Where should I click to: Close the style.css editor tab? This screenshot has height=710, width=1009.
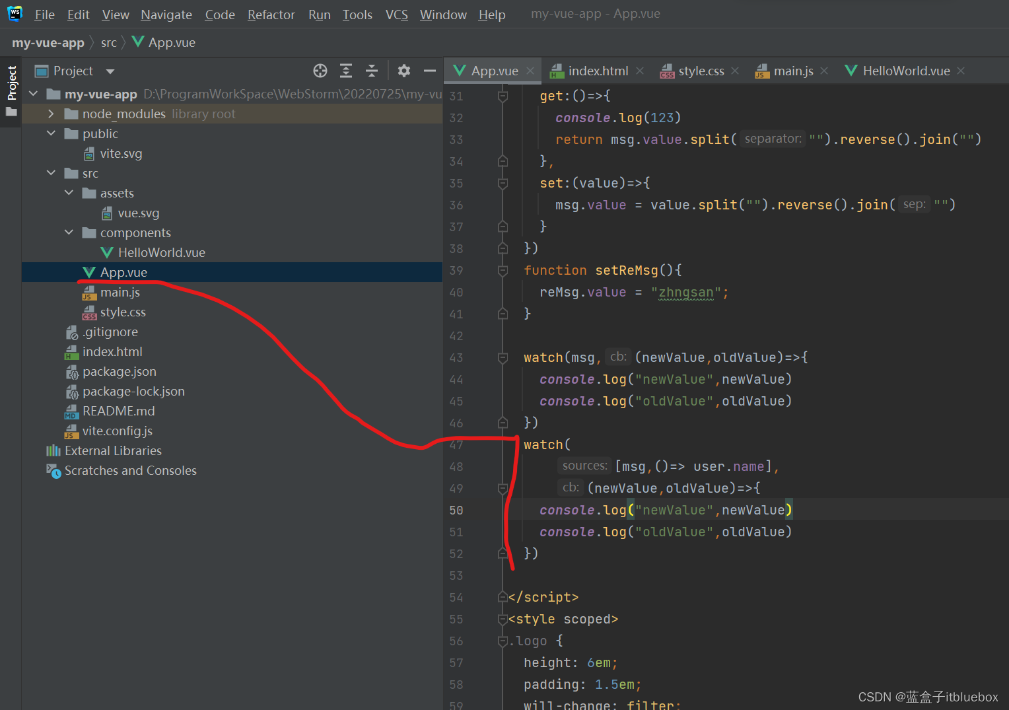[x=735, y=71]
